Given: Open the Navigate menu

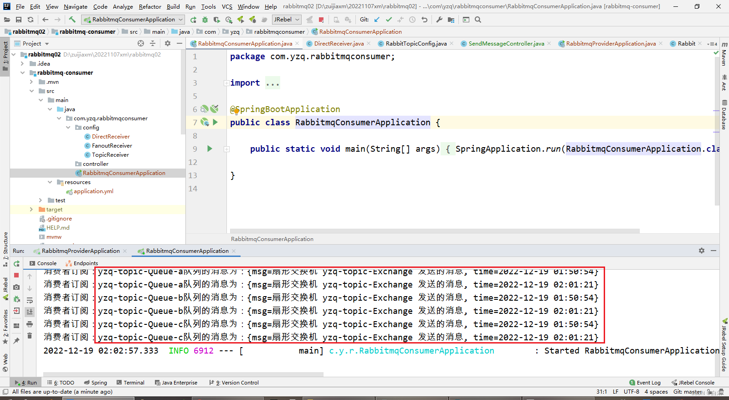Looking at the screenshot, I should click(76, 6).
